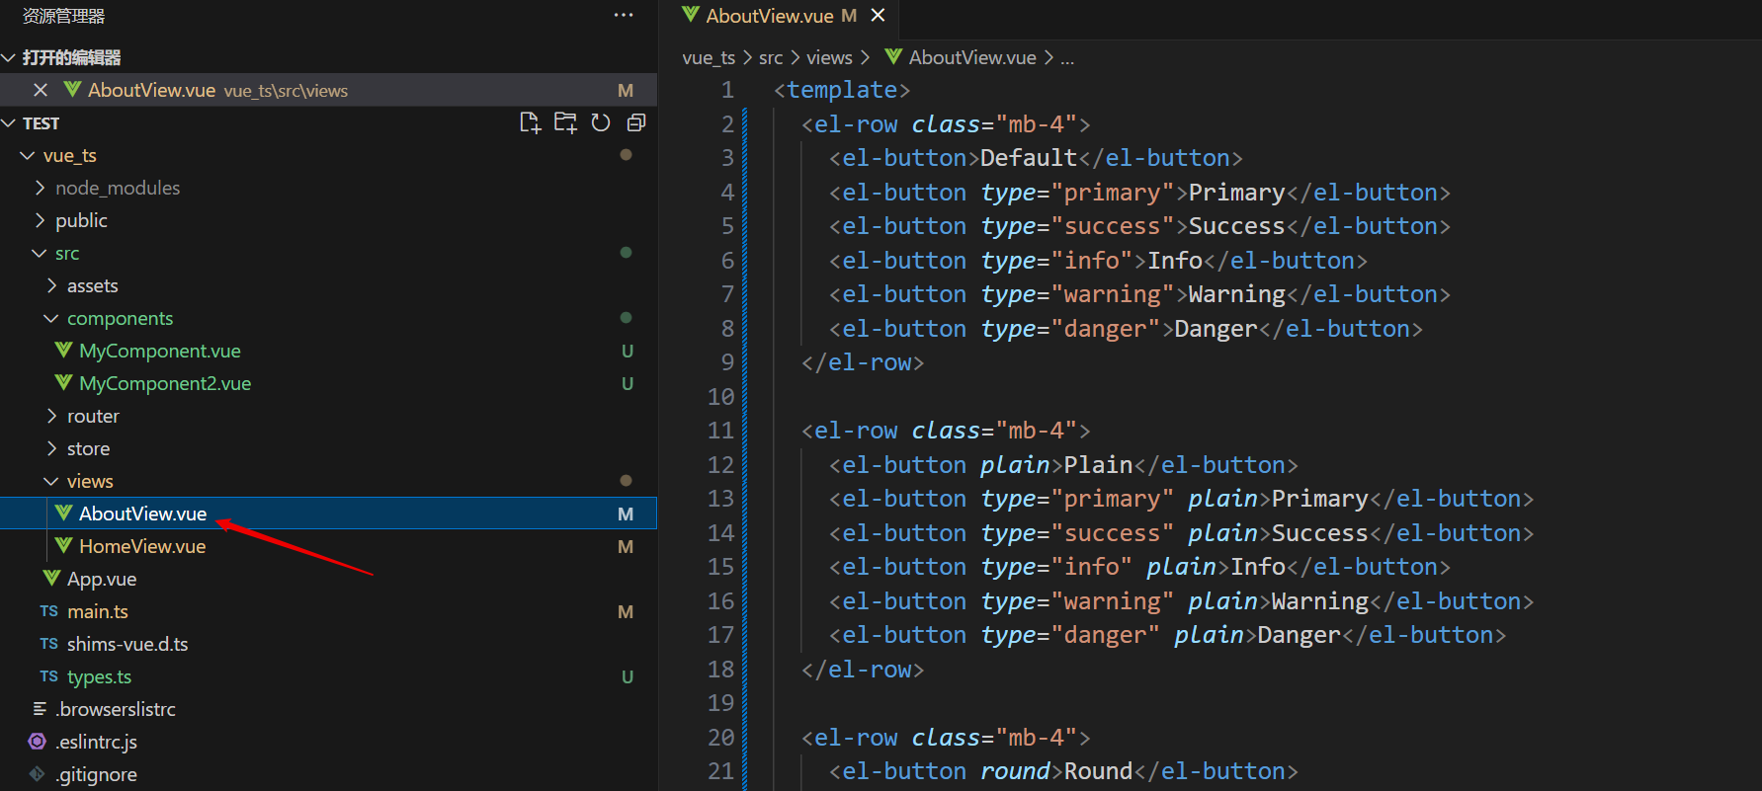The image size is (1762, 791).
Task: Open shims-vue.d.ts file
Action: (x=127, y=644)
